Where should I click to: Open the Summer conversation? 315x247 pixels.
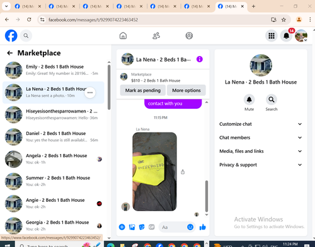click(x=54, y=181)
